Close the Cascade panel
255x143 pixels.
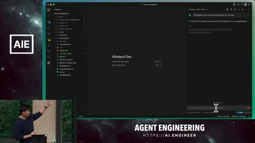coord(249,10)
